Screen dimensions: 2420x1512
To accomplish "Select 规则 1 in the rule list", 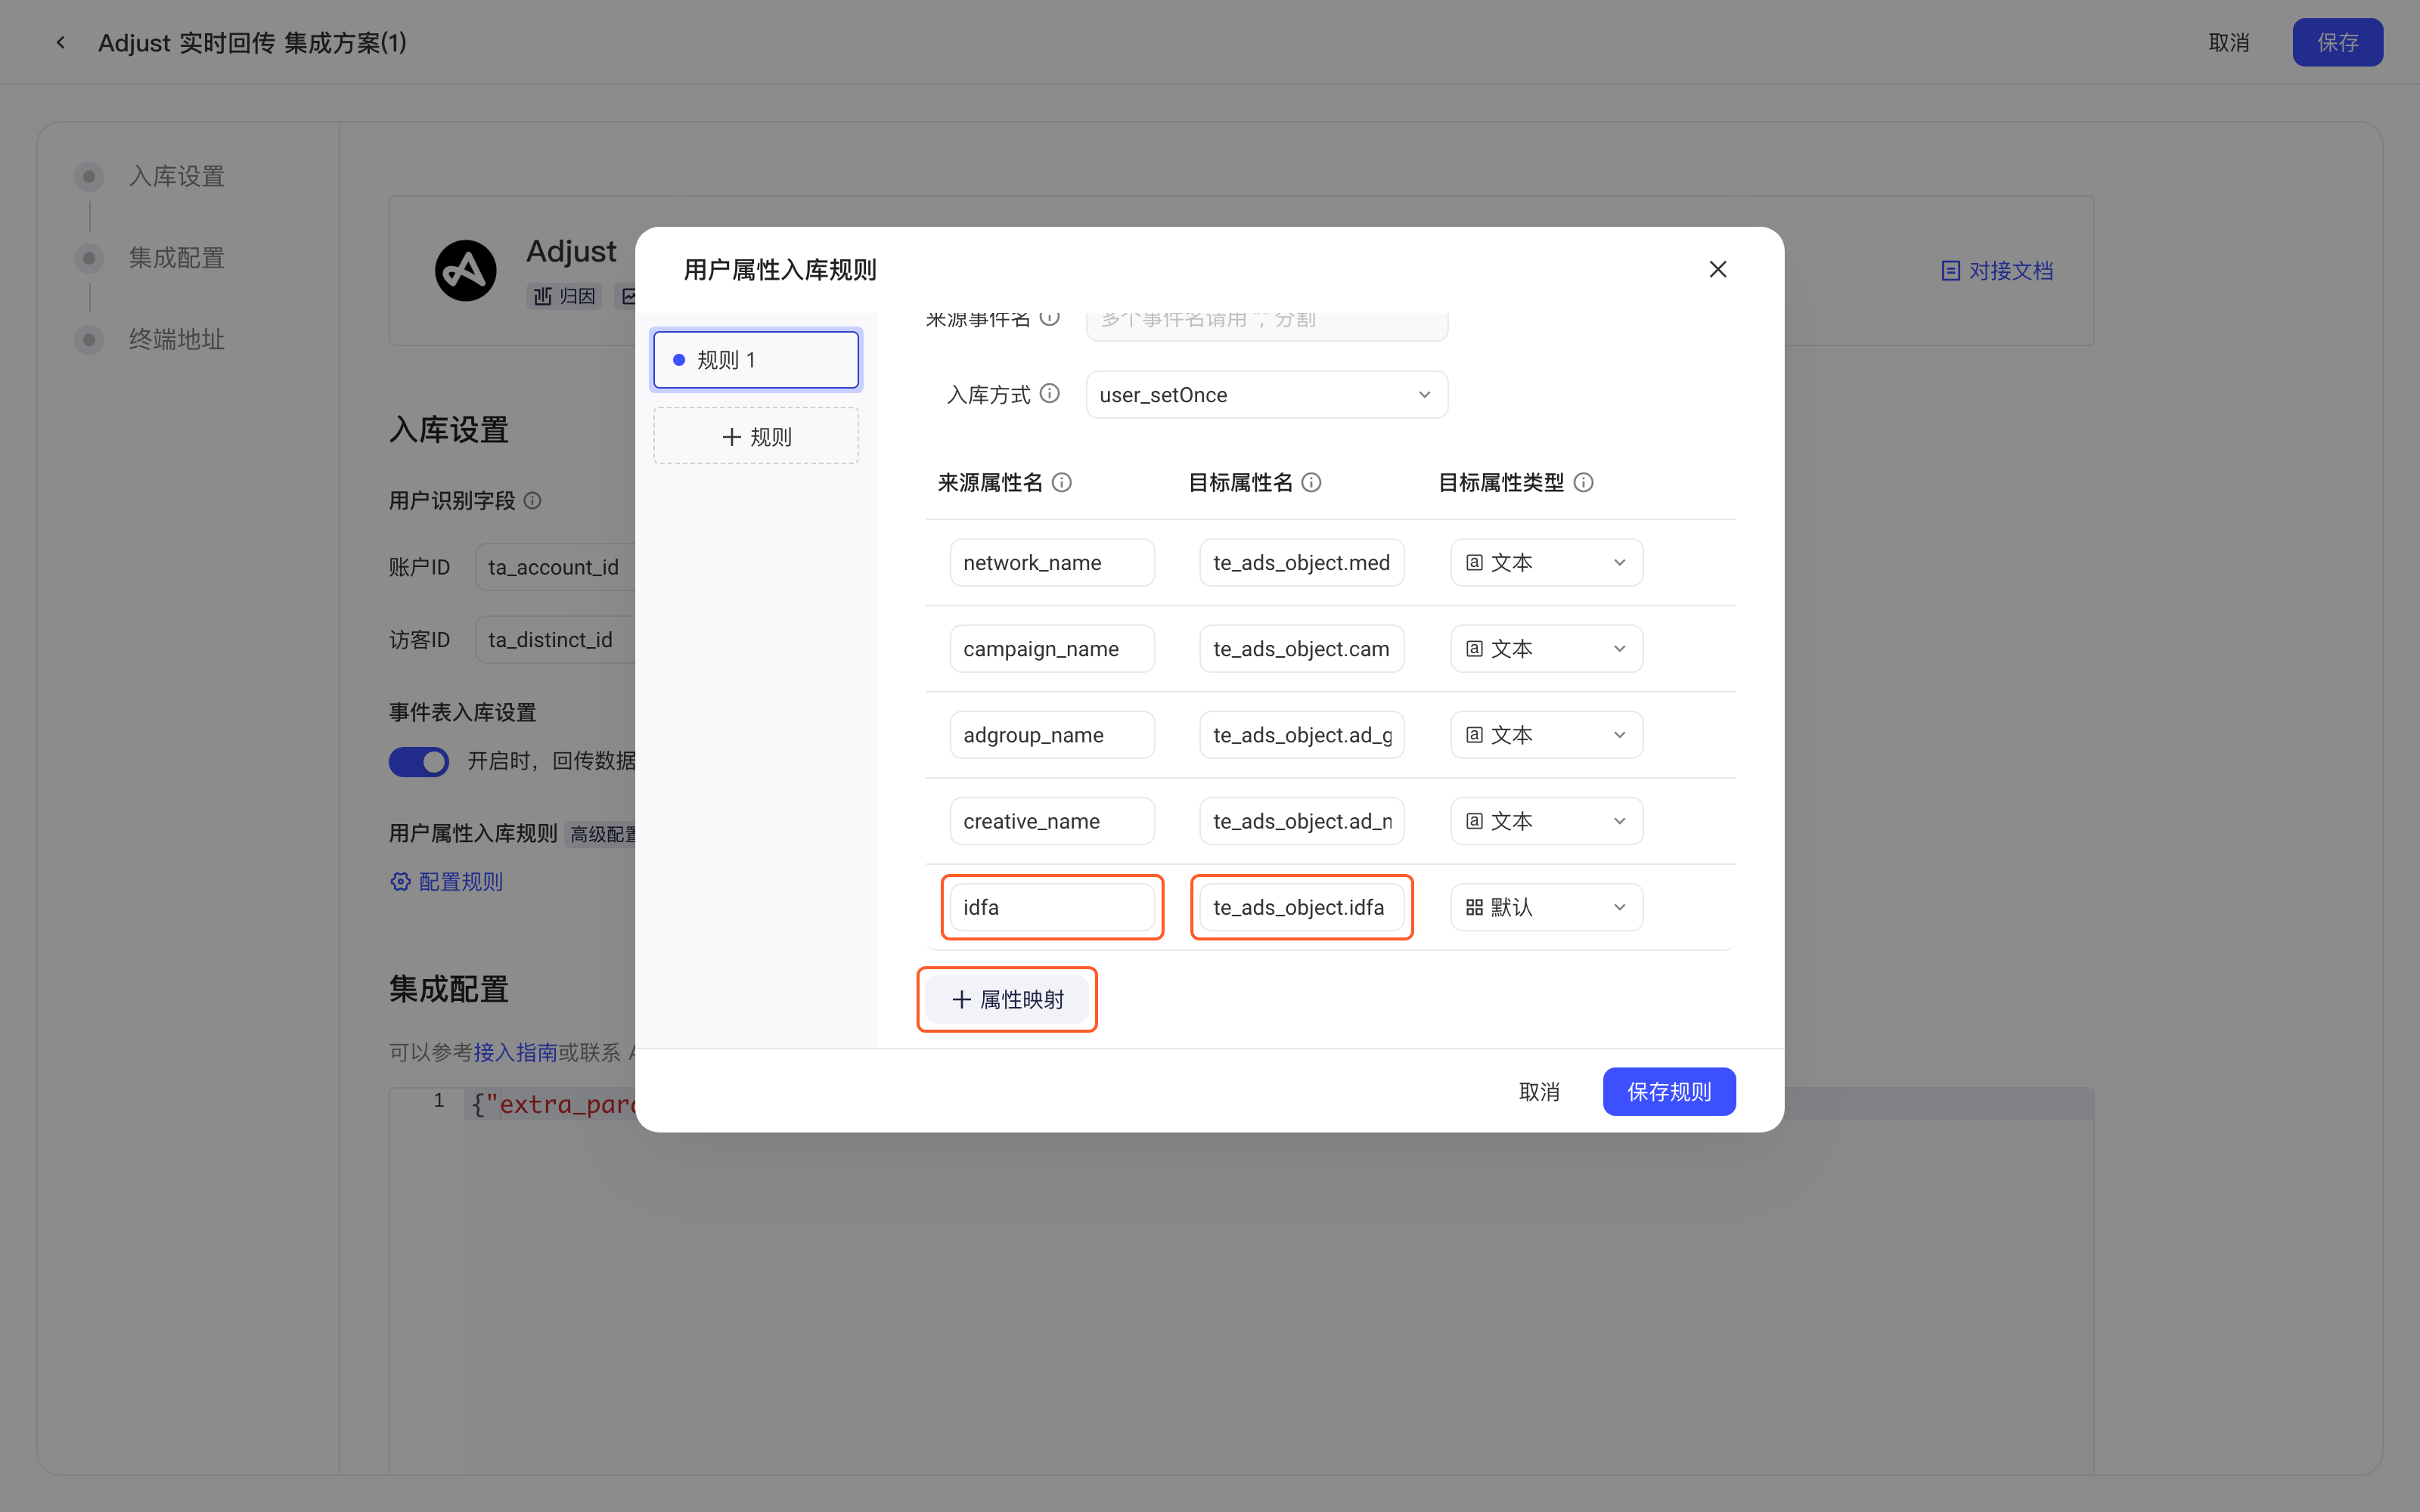I will click(756, 359).
